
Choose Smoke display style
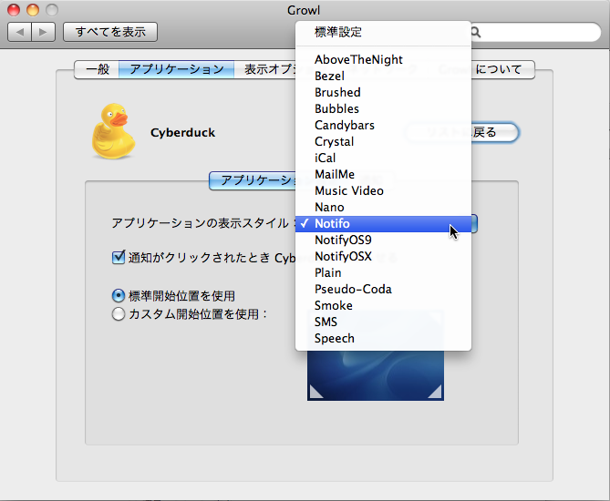point(383,305)
